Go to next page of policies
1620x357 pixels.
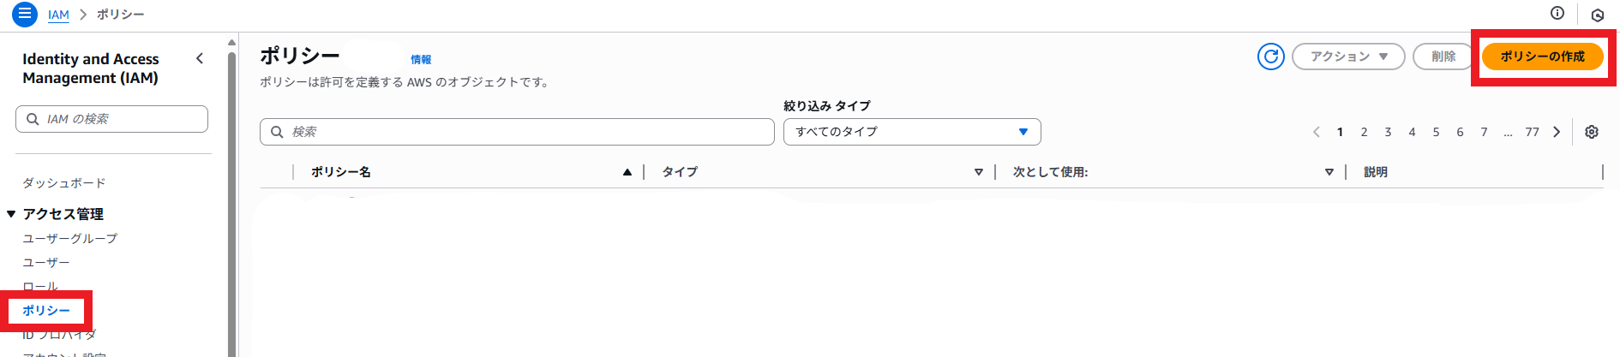[1557, 132]
